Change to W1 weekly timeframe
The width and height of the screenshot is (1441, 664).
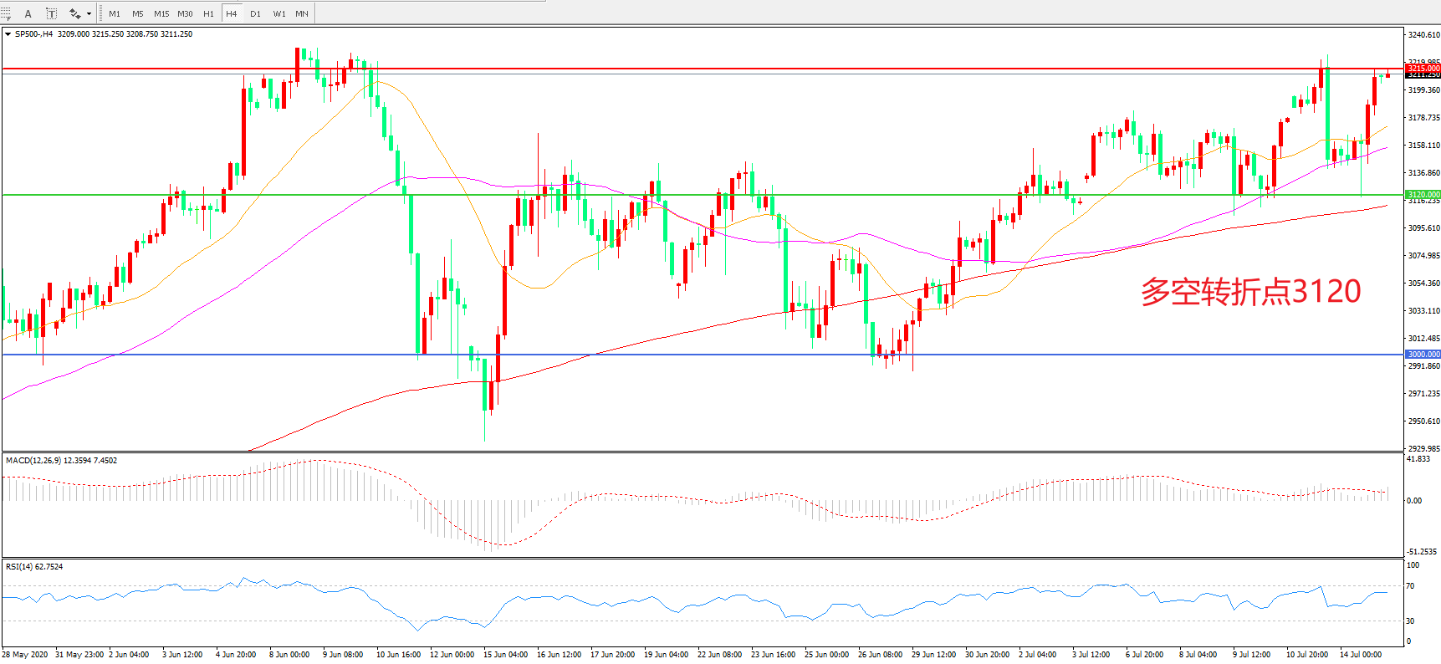[278, 13]
